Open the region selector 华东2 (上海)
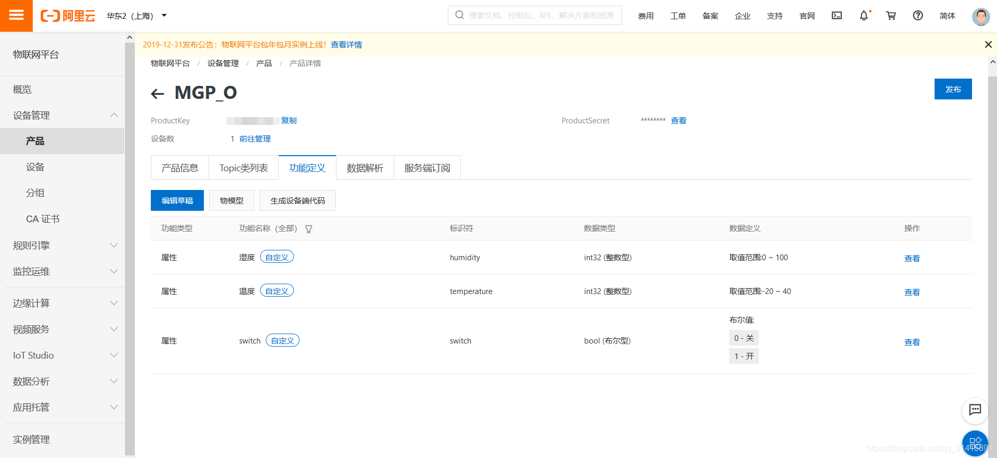997x458 pixels. [x=137, y=16]
